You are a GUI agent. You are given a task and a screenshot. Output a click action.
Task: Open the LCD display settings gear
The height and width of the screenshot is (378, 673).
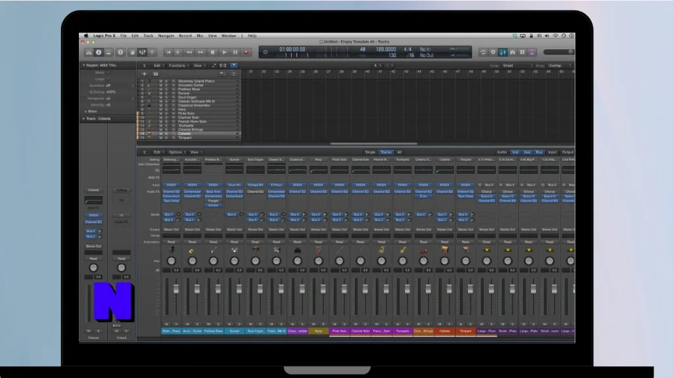(x=266, y=52)
